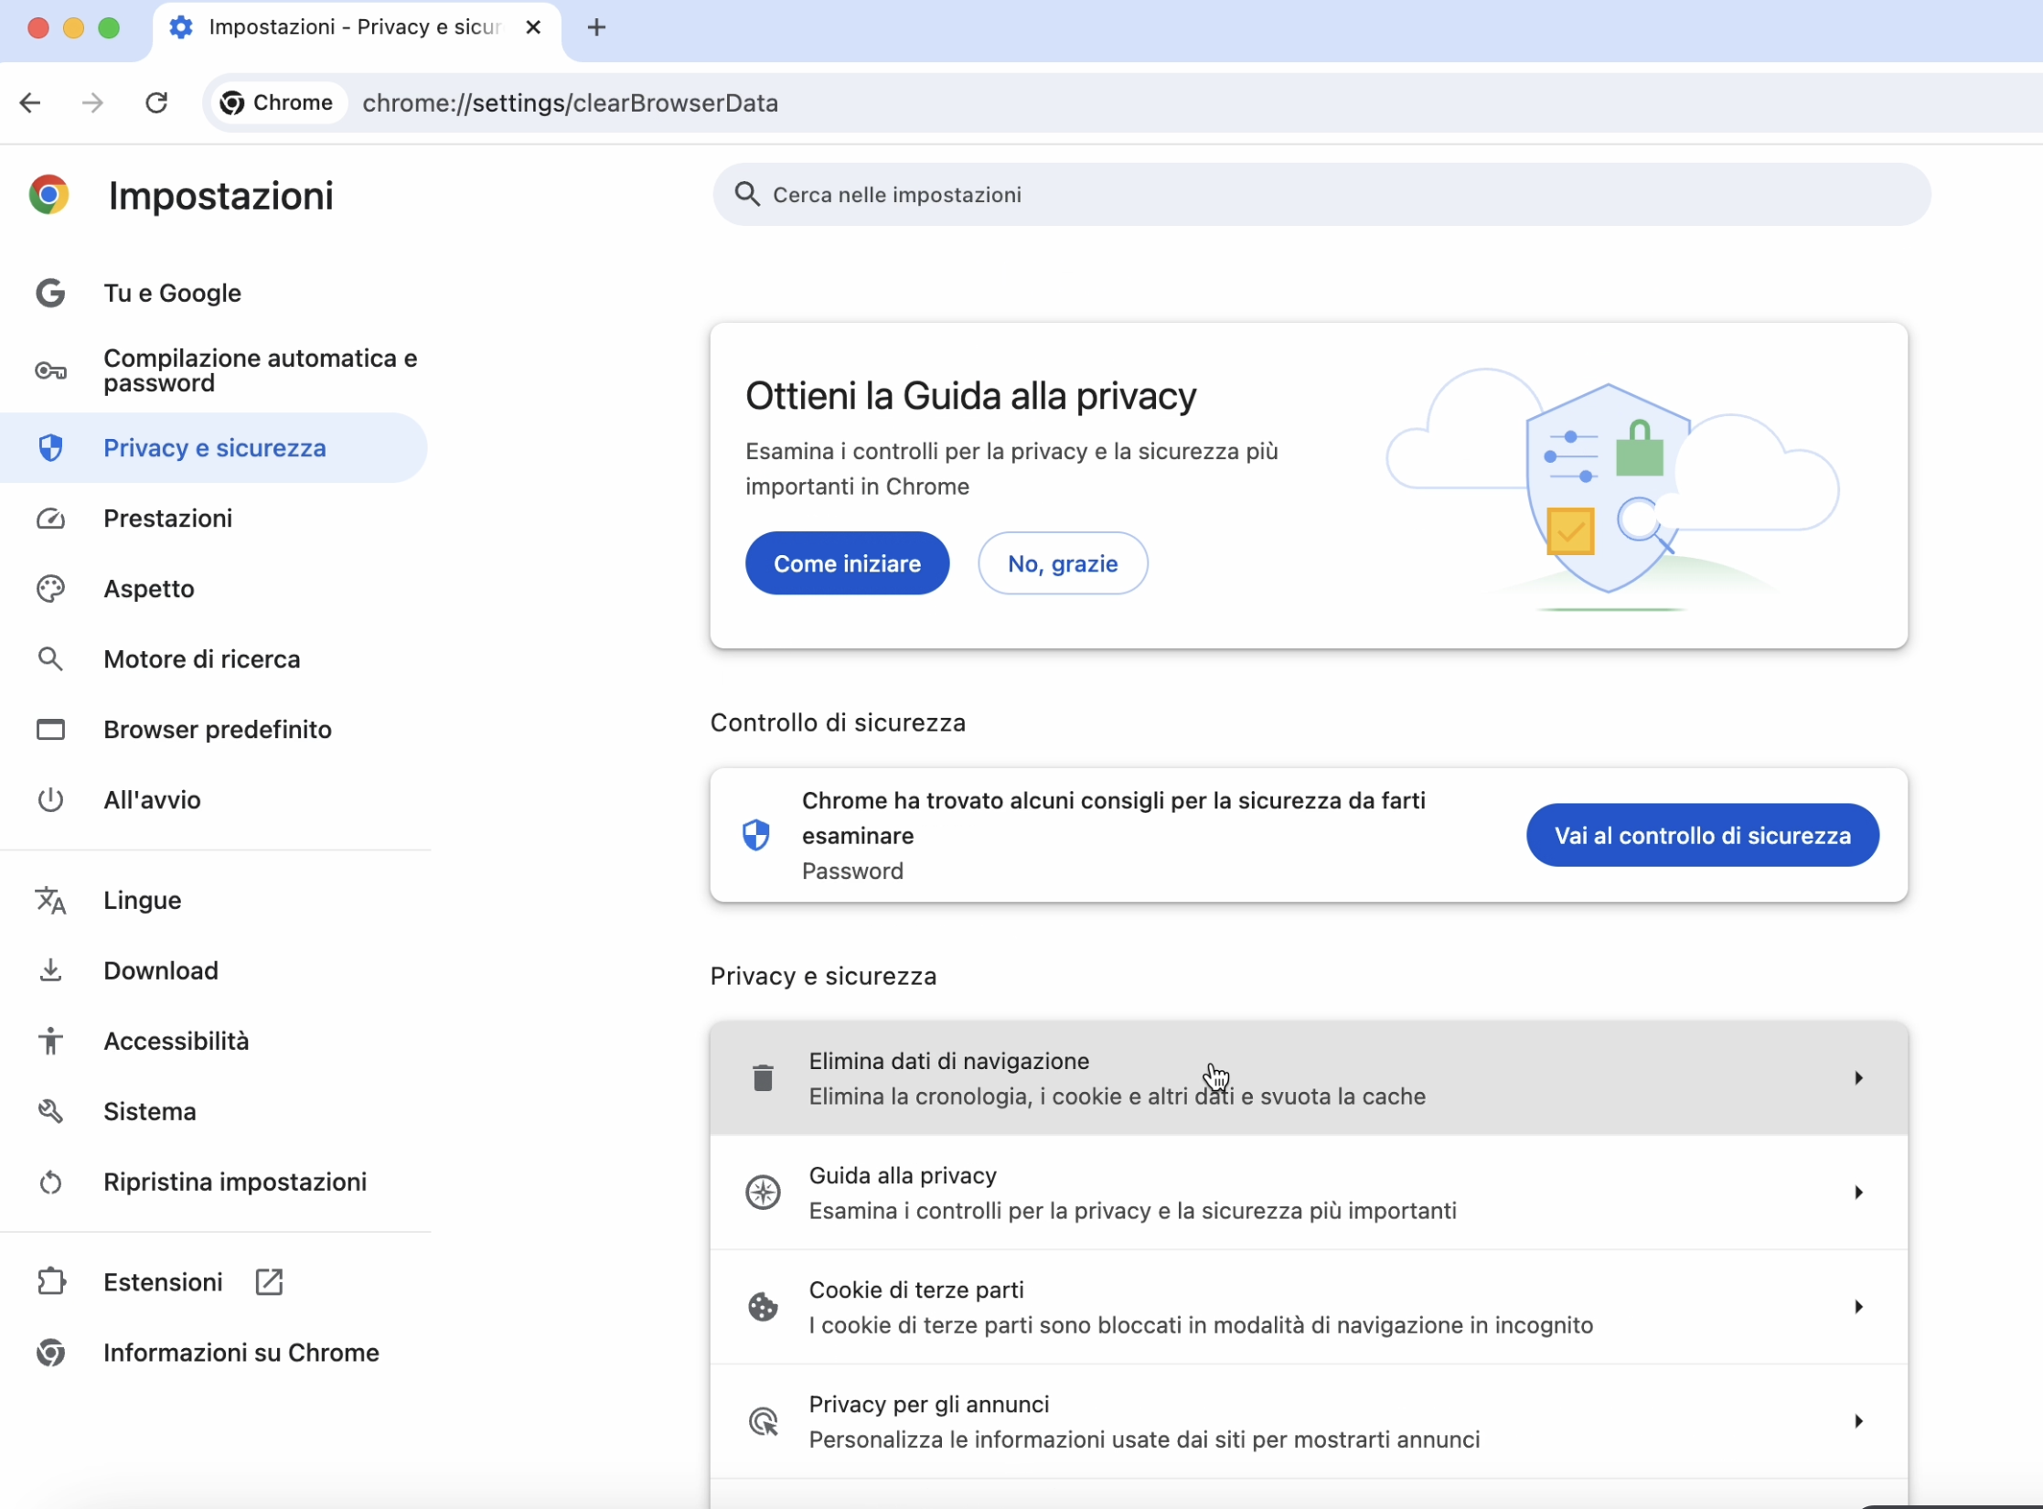2043x1509 pixels.
Task: Click the reload/refresh button in toolbar
Action: coord(157,103)
